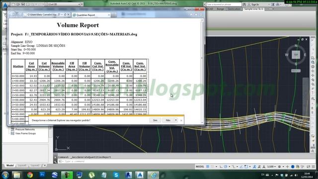Click the status bar customization menu icon

tap(314, 167)
